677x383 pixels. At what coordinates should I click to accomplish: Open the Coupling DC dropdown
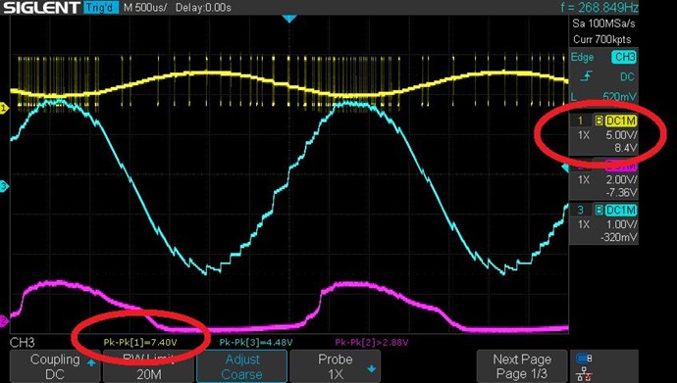(x=55, y=366)
